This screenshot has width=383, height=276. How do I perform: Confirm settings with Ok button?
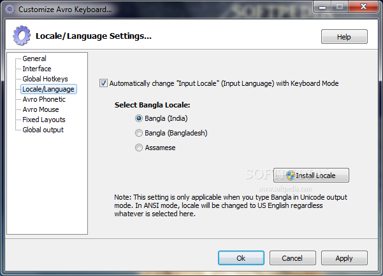[x=241, y=258]
